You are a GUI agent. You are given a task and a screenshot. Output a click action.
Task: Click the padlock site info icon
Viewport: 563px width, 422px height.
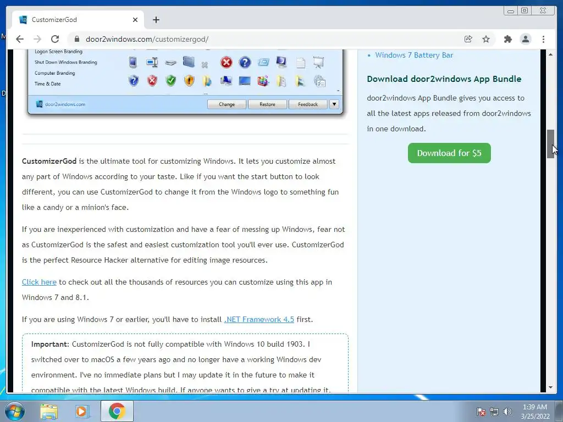[76, 39]
